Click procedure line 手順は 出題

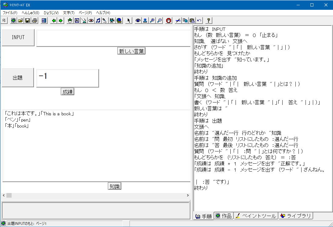pos(208,121)
